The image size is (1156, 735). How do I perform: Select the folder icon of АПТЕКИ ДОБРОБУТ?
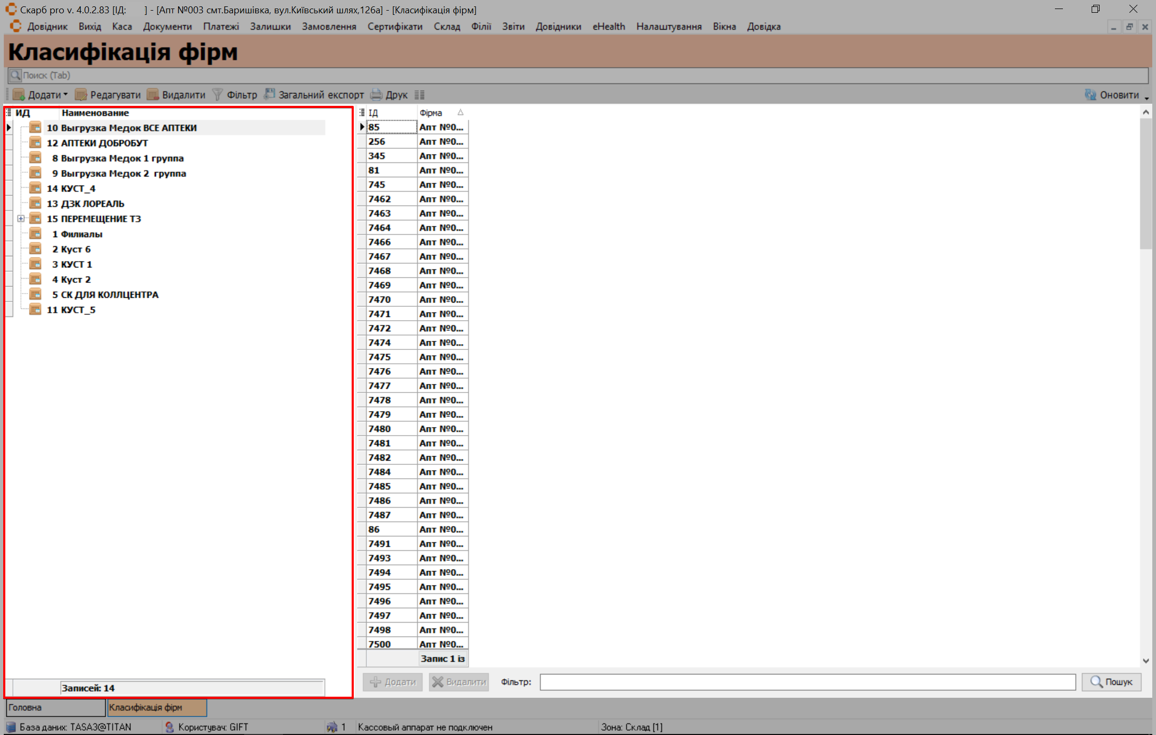click(35, 143)
